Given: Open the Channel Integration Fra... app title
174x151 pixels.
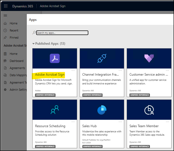Looking at the screenshot, I should click(x=100, y=74).
